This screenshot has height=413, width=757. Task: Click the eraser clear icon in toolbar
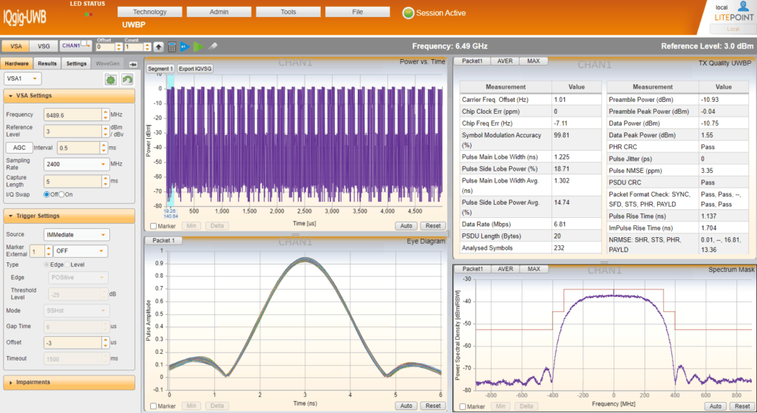pos(212,47)
